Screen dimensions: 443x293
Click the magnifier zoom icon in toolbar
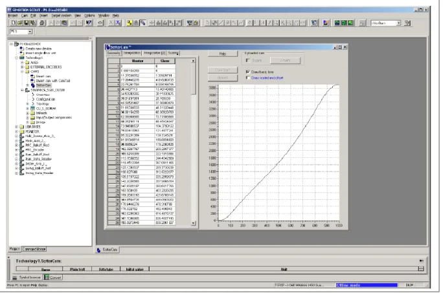(x=275, y=23)
